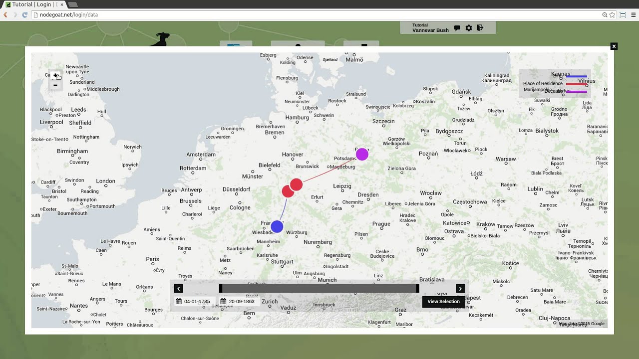Click the browser forward arrow
The image size is (639, 359).
(15, 15)
